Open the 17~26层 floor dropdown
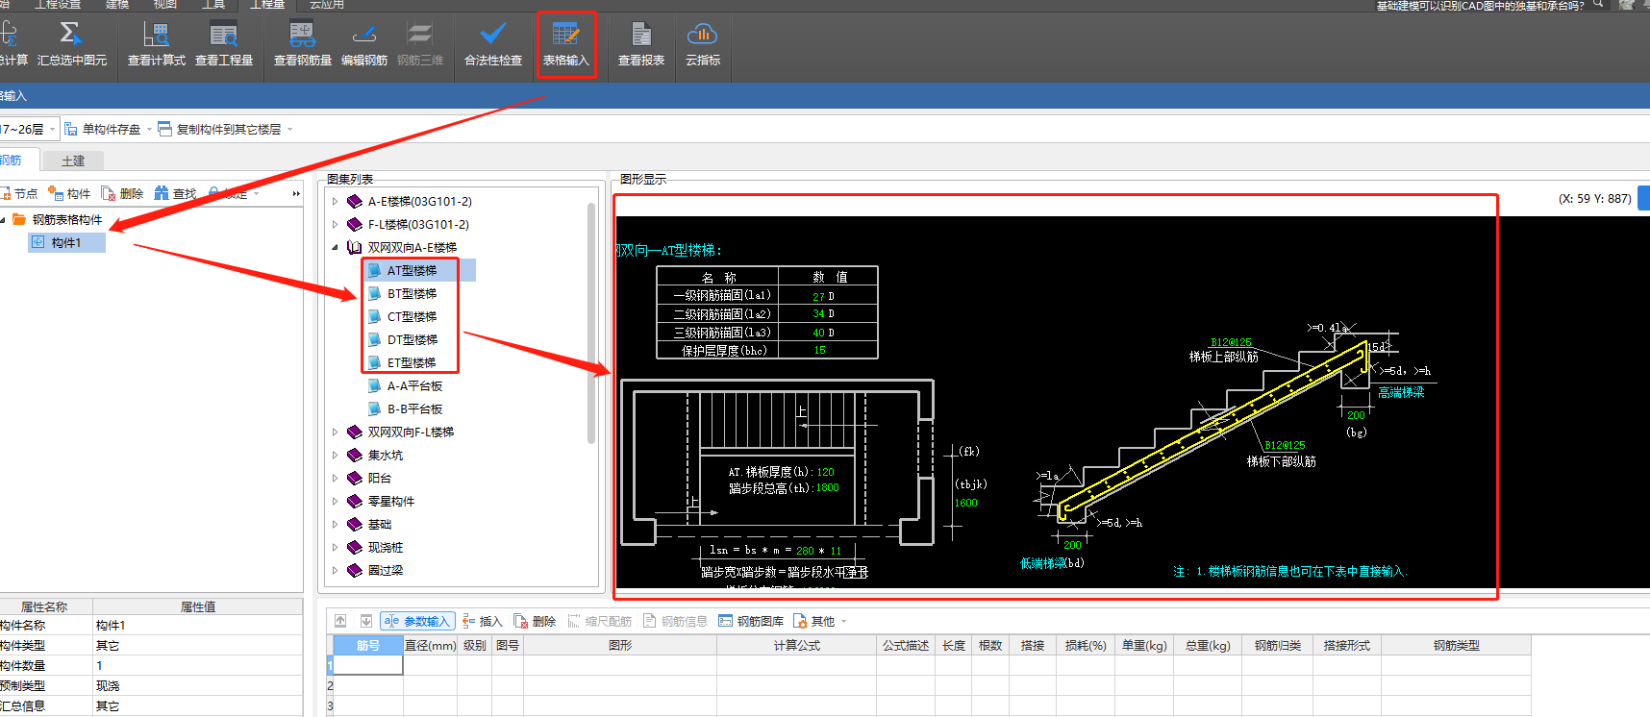1650x717 pixels. (54, 129)
